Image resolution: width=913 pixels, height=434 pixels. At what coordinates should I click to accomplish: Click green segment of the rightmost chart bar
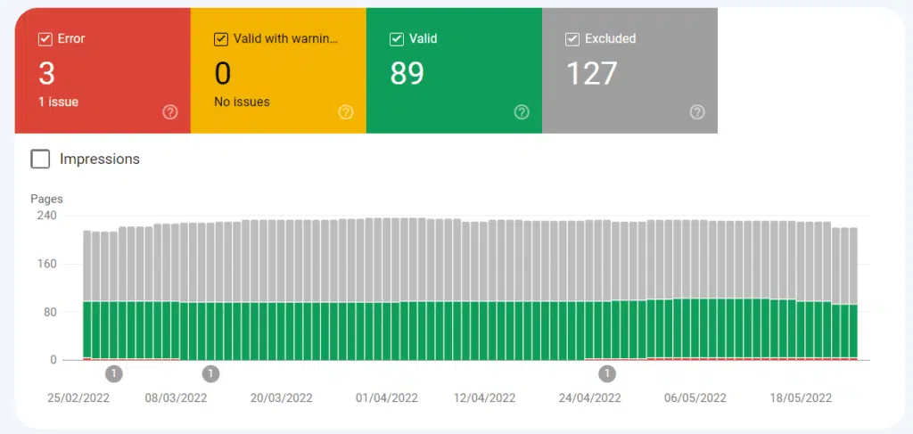point(852,330)
